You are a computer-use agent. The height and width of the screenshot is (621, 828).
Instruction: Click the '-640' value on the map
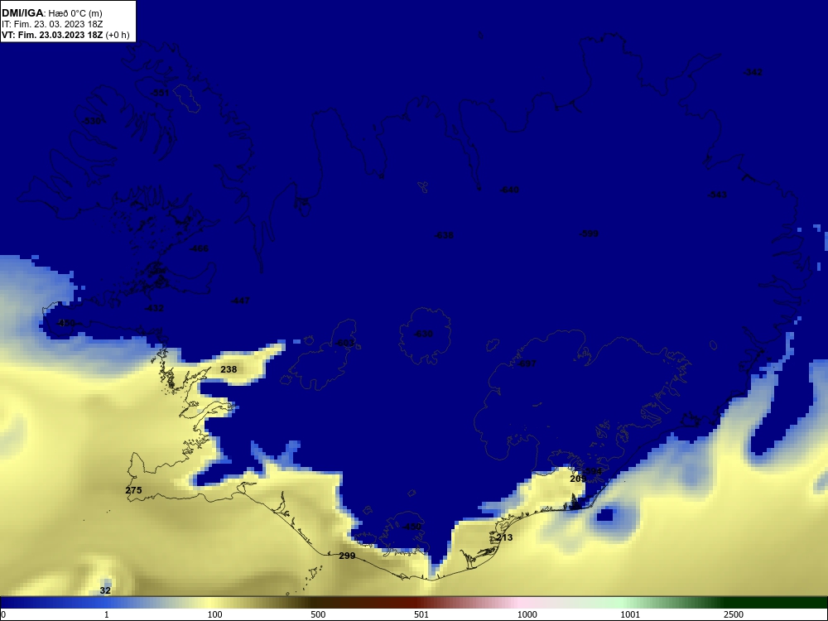509,190
